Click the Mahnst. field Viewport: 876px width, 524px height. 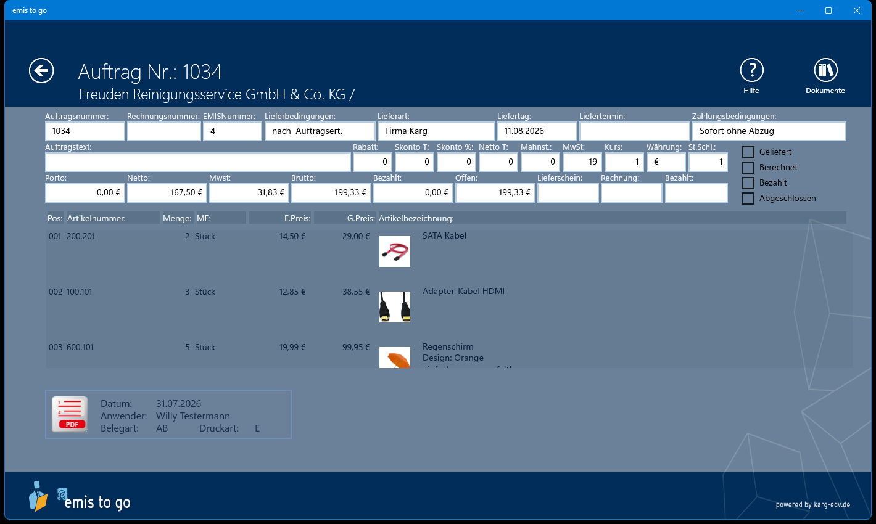(x=540, y=162)
